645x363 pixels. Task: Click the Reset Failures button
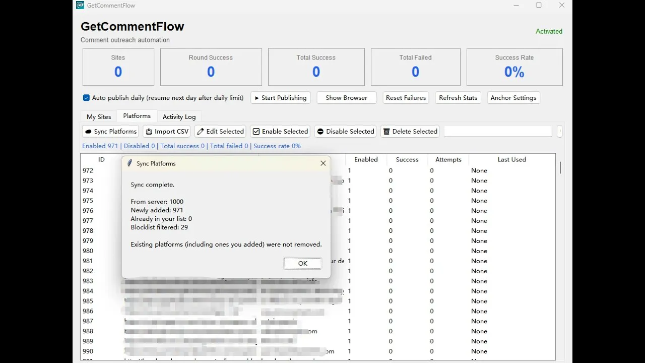tap(406, 98)
